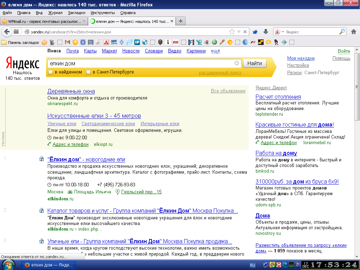This screenshot has height=270, width=360.
Task: Click the Найти search button
Action: [255, 63]
